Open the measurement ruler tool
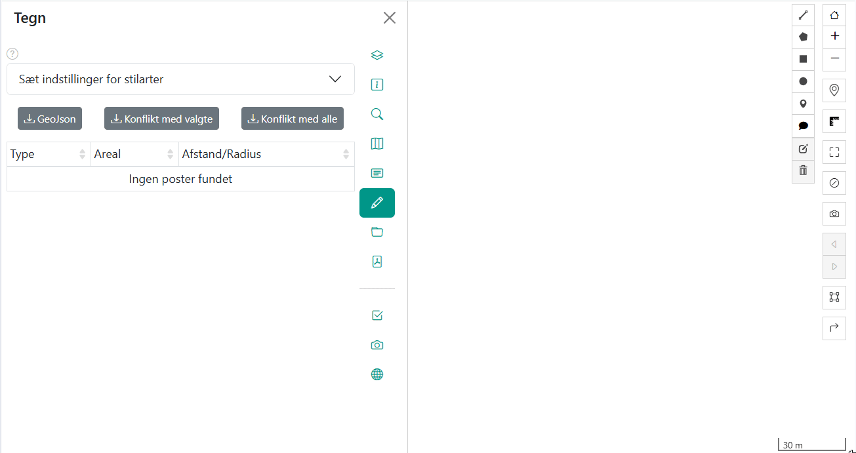This screenshot has width=856, height=453. [x=834, y=121]
